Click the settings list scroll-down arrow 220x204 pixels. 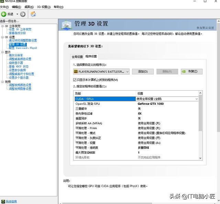200,158
